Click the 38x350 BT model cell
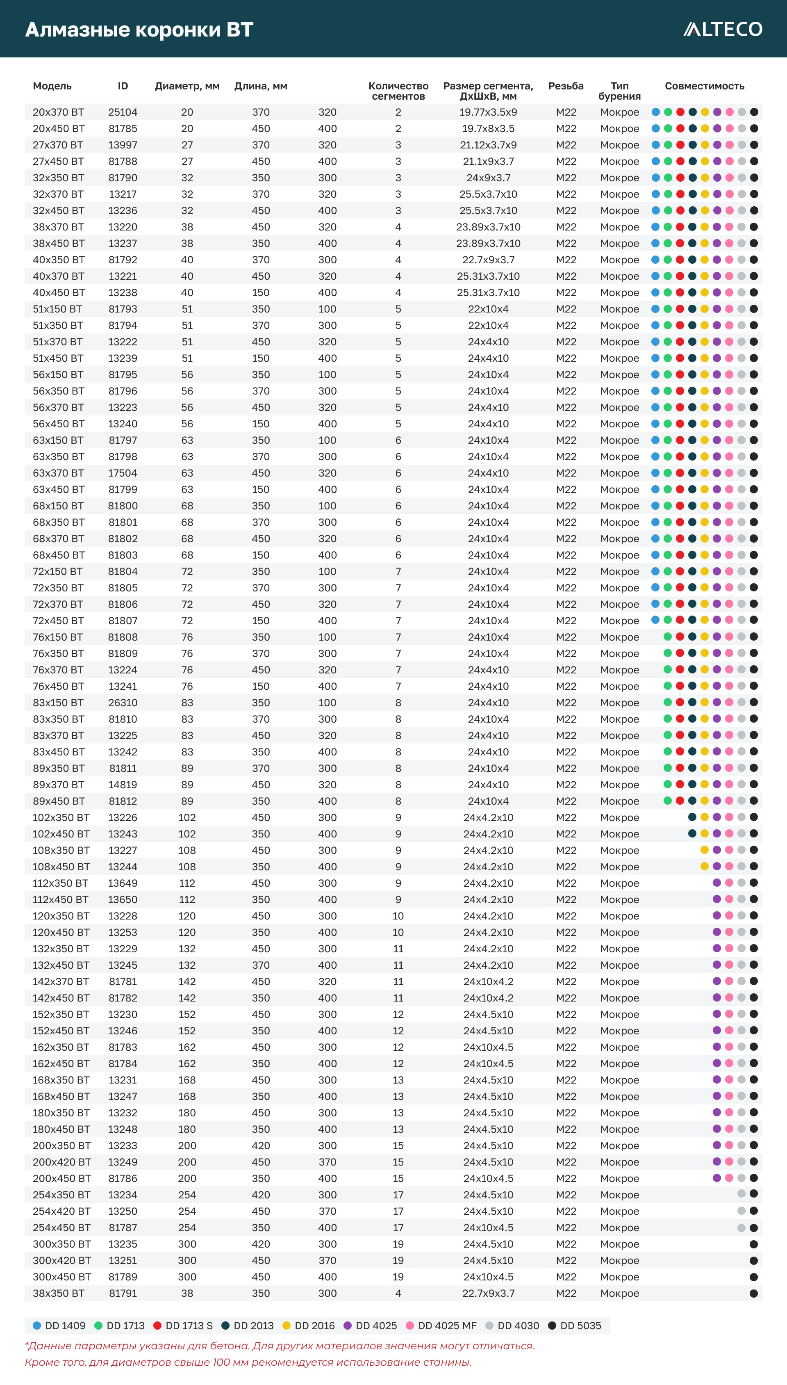The image size is (787, 1385). click(58, 1293)
